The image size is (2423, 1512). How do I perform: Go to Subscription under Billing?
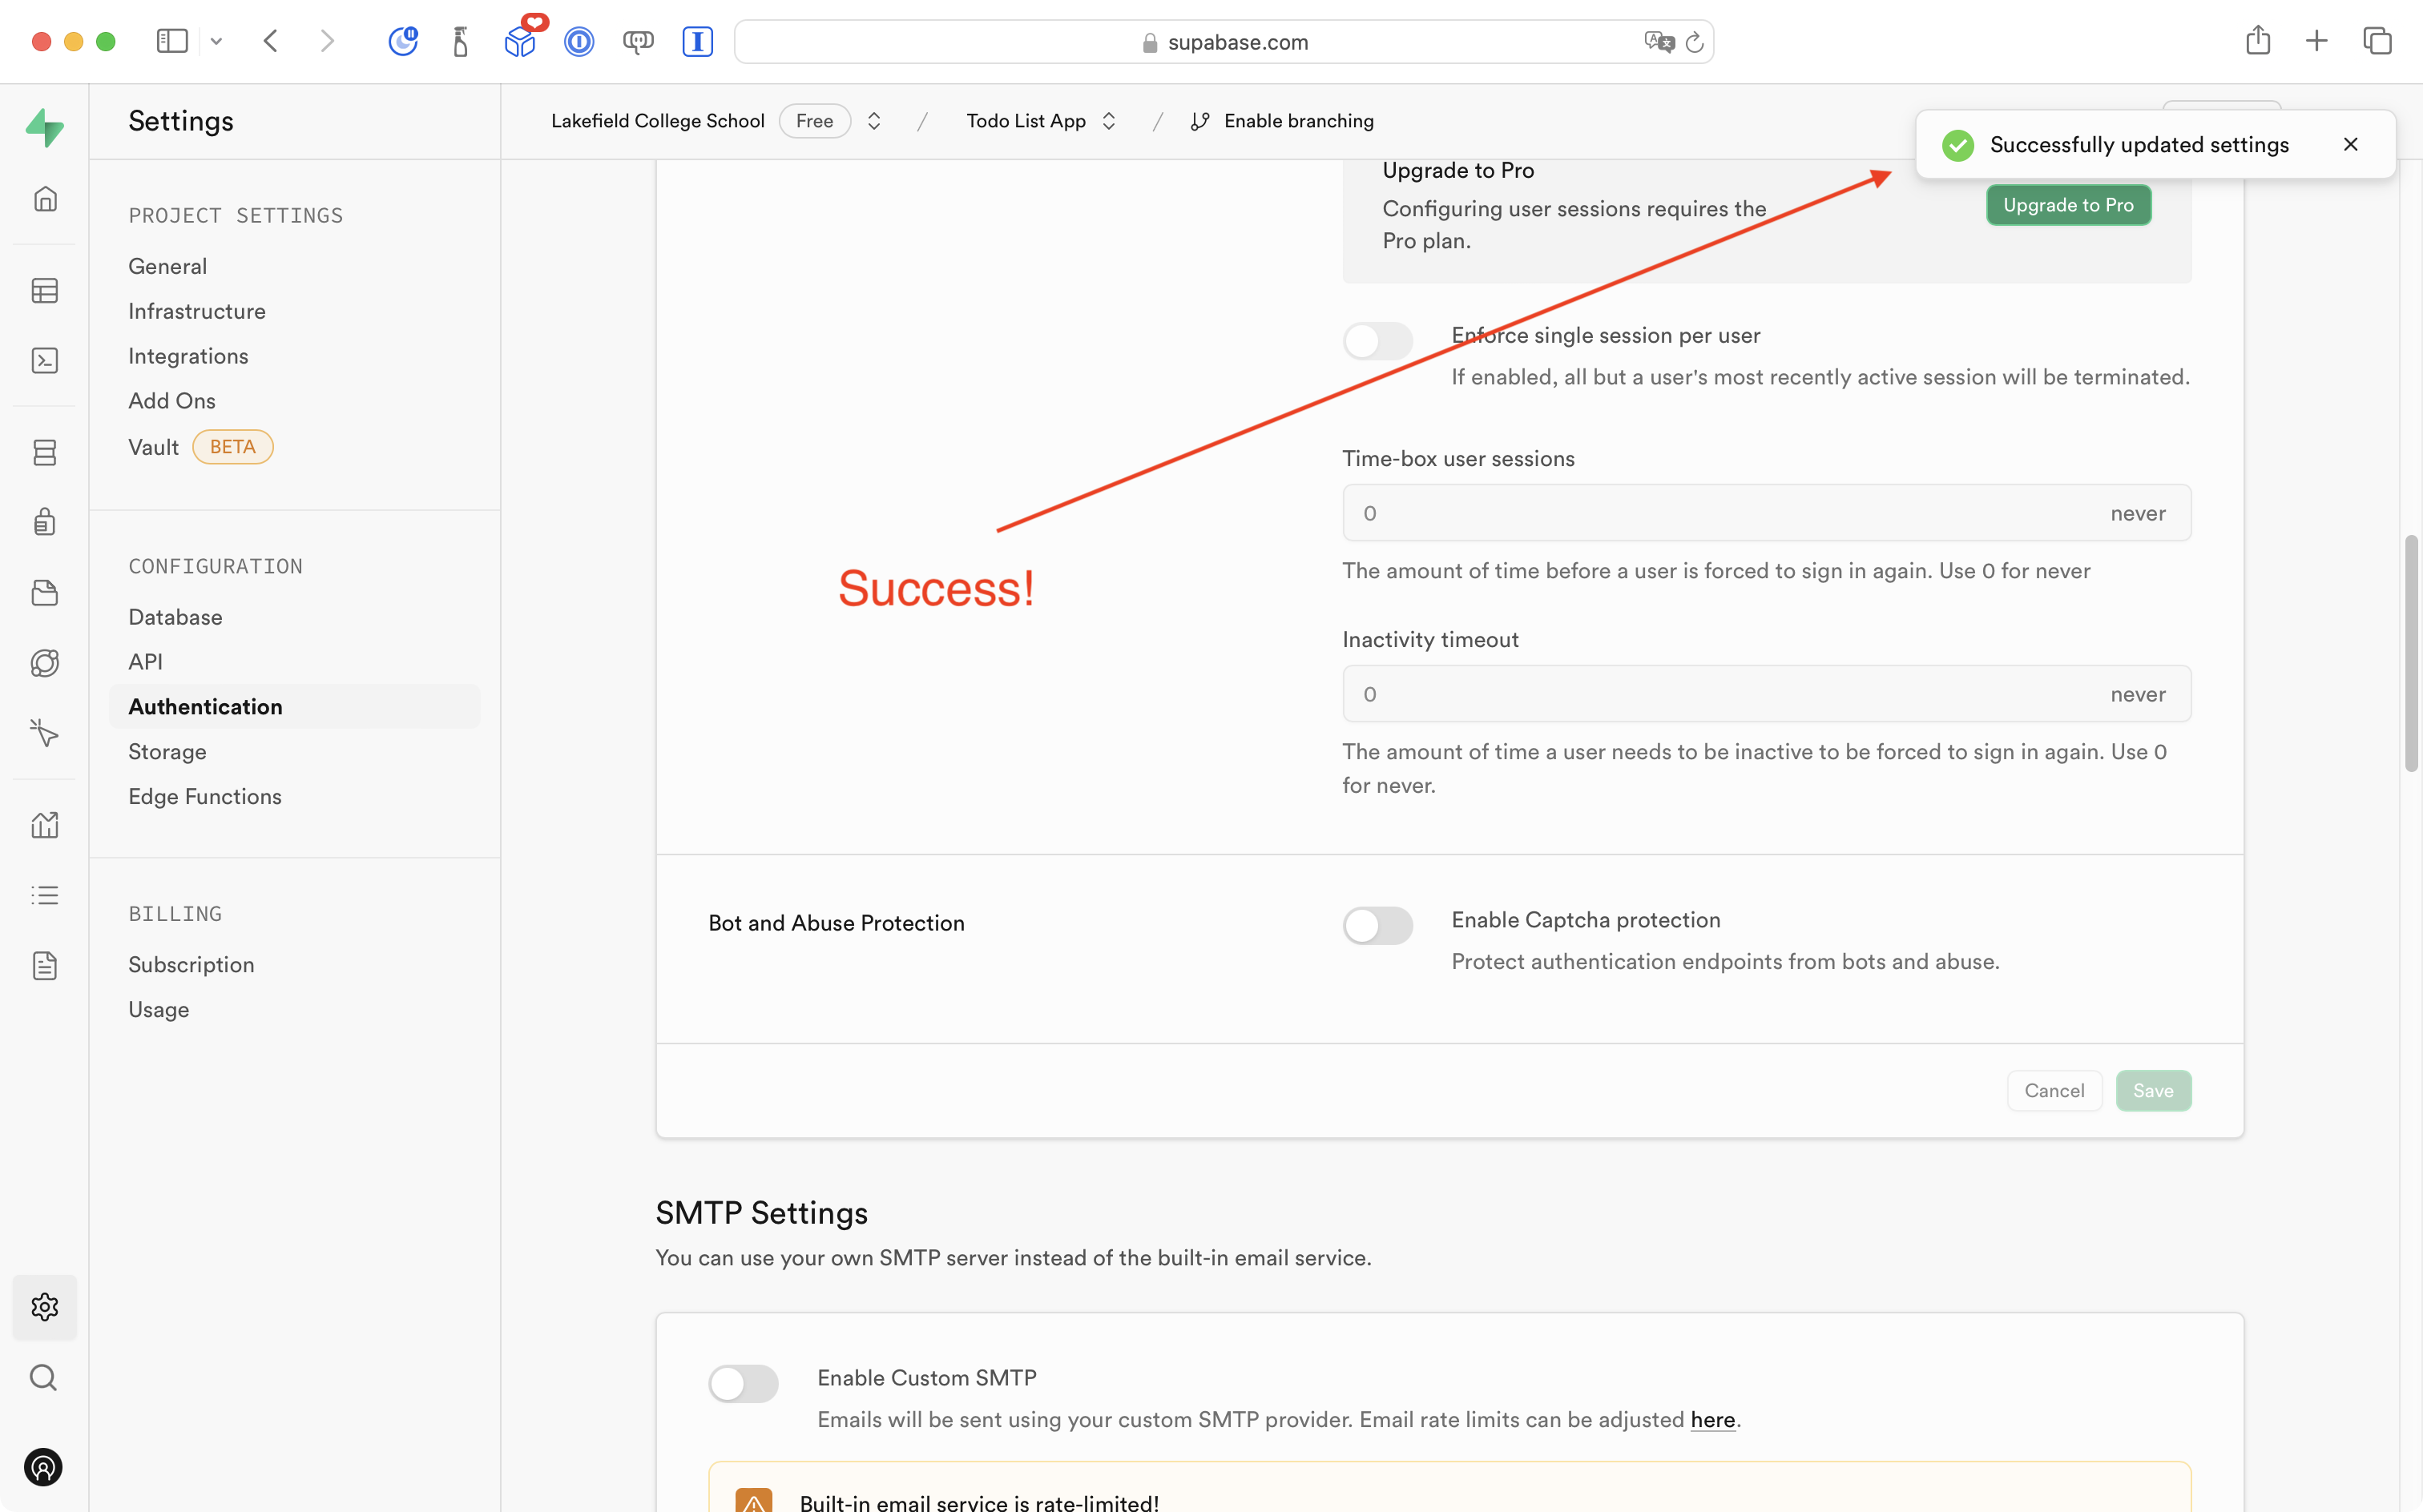pos(191,964)
